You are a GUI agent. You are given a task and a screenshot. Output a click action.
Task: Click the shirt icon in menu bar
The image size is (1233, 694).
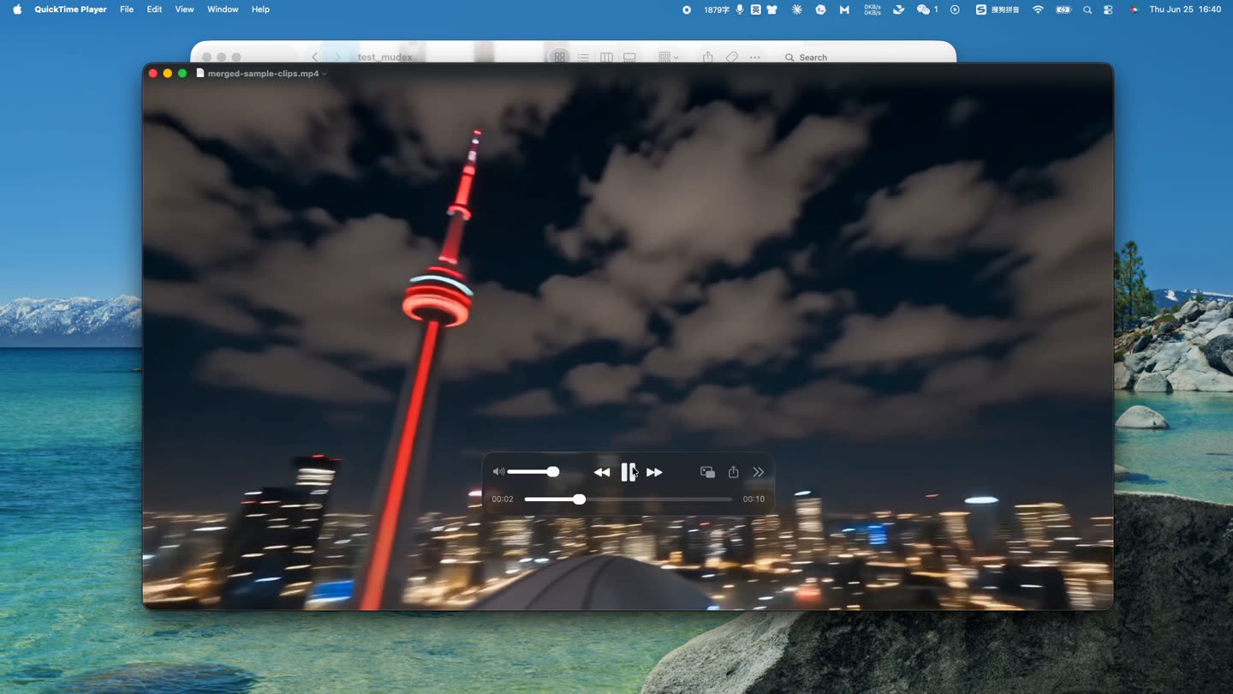771,9
